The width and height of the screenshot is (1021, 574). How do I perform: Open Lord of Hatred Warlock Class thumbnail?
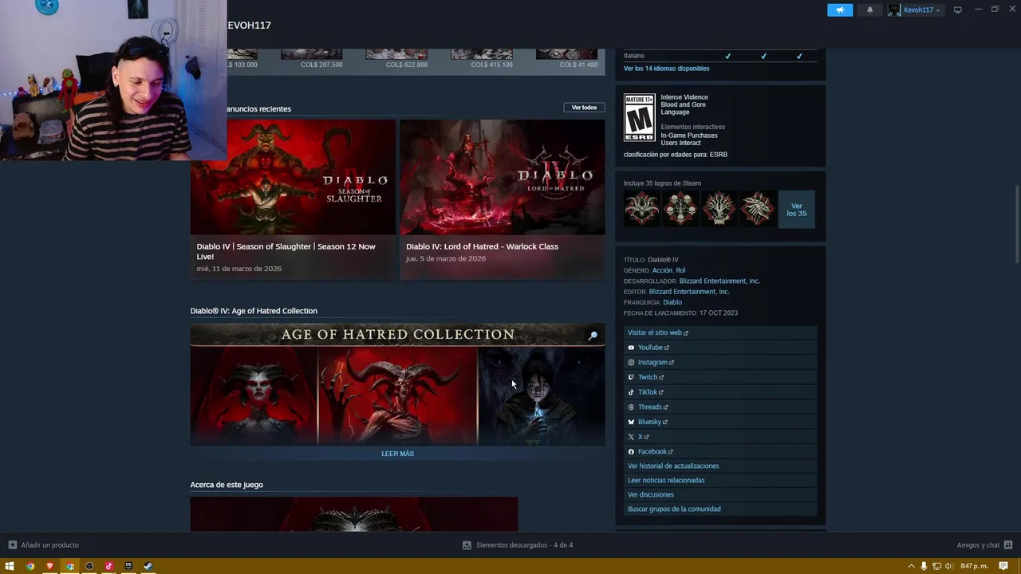click(x=503, y=177)
